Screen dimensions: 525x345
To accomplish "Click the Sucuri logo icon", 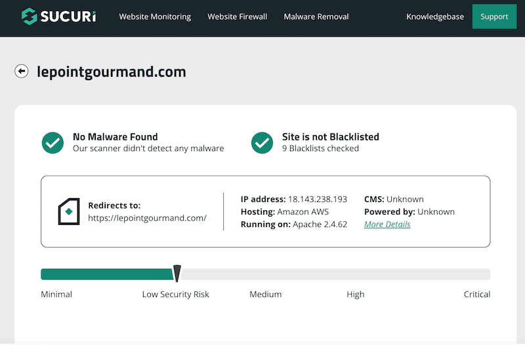I will point(30,16).
